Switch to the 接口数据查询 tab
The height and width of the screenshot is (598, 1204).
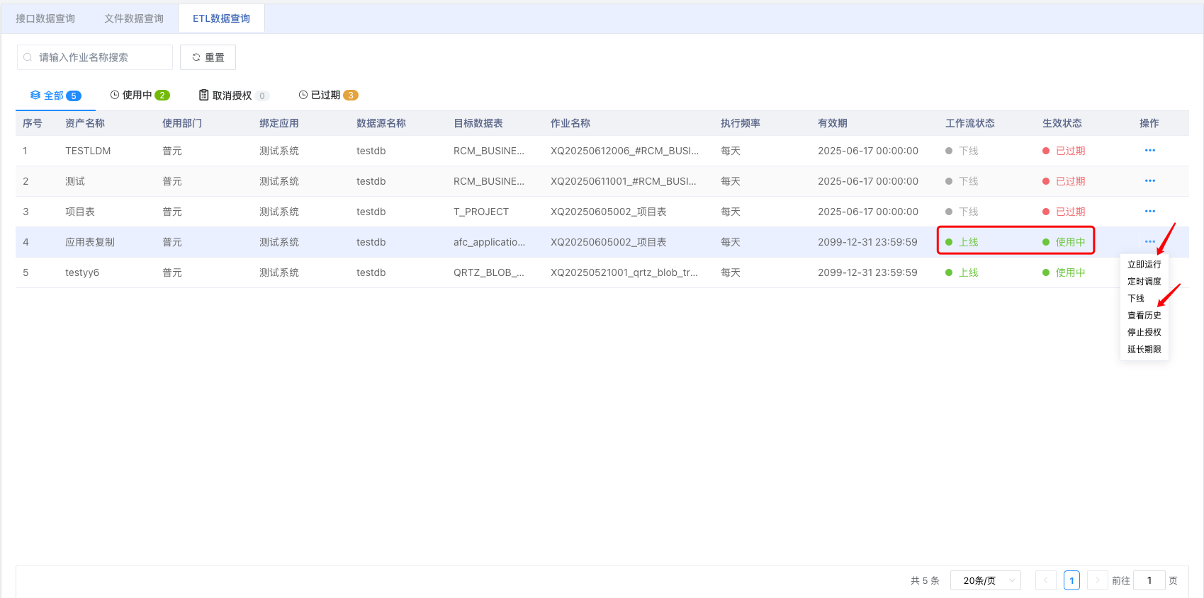(x=45, y=18)
